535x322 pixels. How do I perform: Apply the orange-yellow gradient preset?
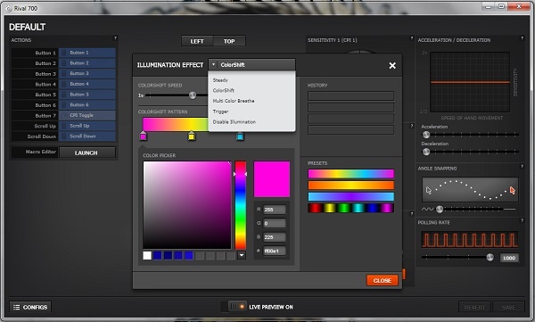tap(350, 185)
